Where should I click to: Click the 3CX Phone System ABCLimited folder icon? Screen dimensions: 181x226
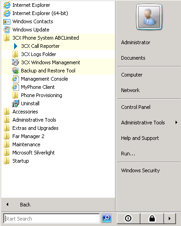[x=6, y=38]
